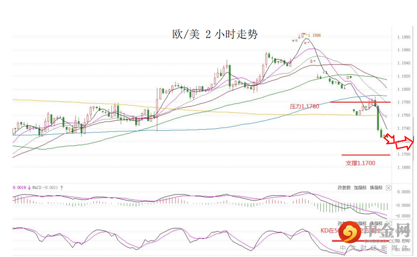Click the 1.1860 price axis label
This screenshot has height=257, width=417.
tap(403, 50)
